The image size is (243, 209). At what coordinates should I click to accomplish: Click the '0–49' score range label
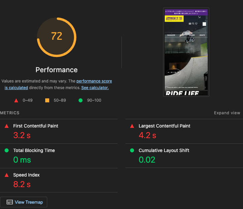(28, 100)
